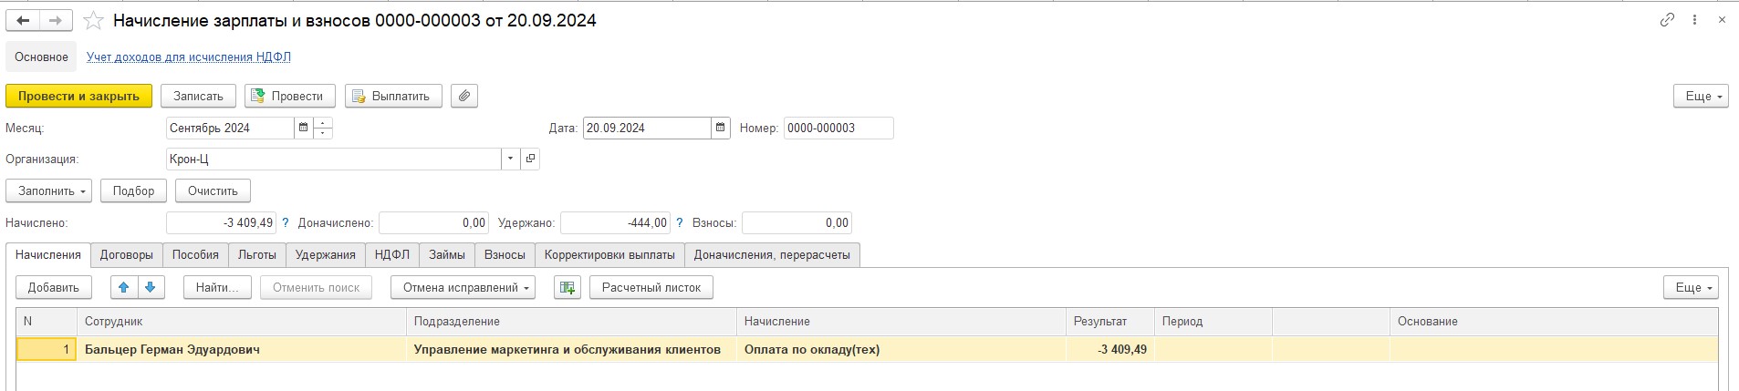
Task: Change month with the Месяц stepper arrows
Action: pos(323,128)
